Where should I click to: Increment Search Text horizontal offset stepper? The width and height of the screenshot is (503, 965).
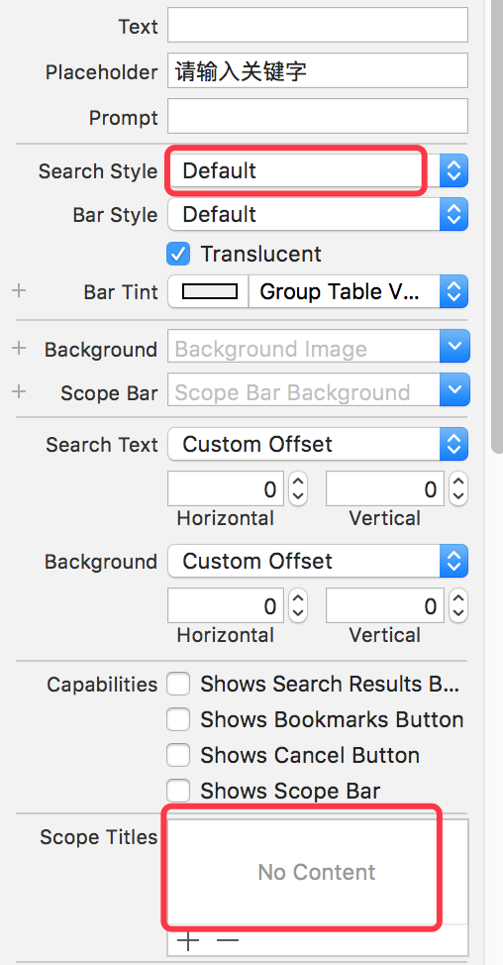click(298, 482)
